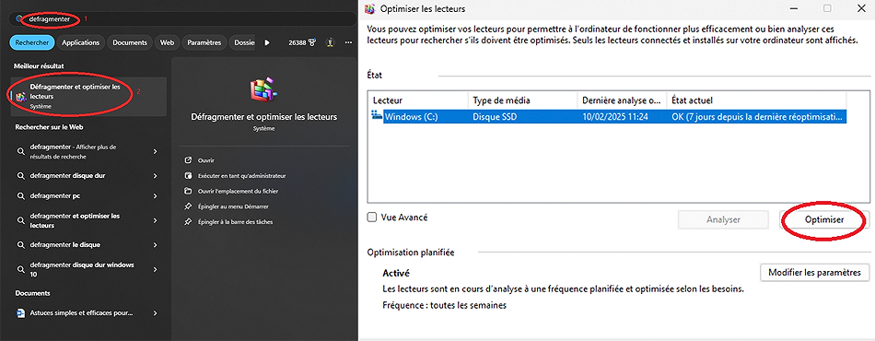Click the Word icon beside "Astuces simples et efficaces"
875x341 pixels.
20,313
